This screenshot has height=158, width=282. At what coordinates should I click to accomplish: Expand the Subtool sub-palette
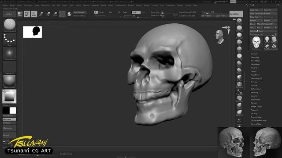coord(254,54)
